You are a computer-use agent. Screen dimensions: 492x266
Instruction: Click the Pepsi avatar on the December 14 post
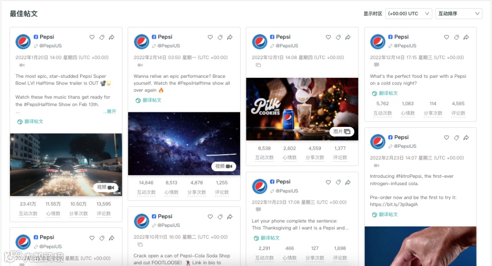(378, 42)
